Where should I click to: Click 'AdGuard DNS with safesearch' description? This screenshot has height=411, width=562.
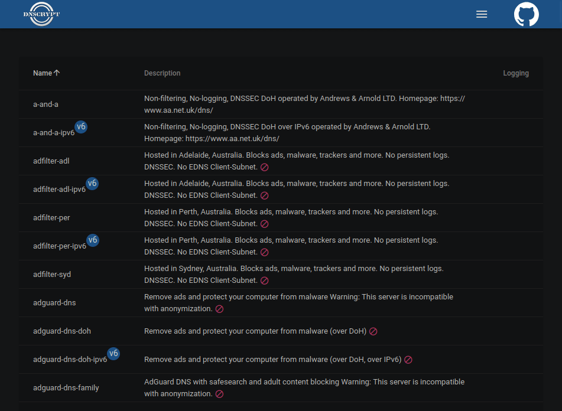coord(304,388)
